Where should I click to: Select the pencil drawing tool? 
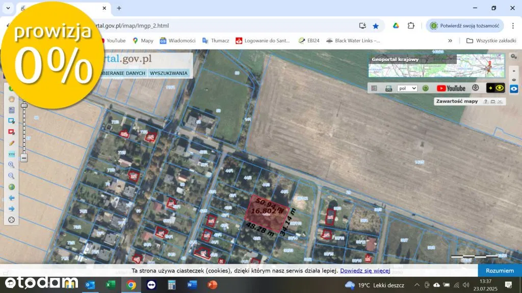[11, 143]
